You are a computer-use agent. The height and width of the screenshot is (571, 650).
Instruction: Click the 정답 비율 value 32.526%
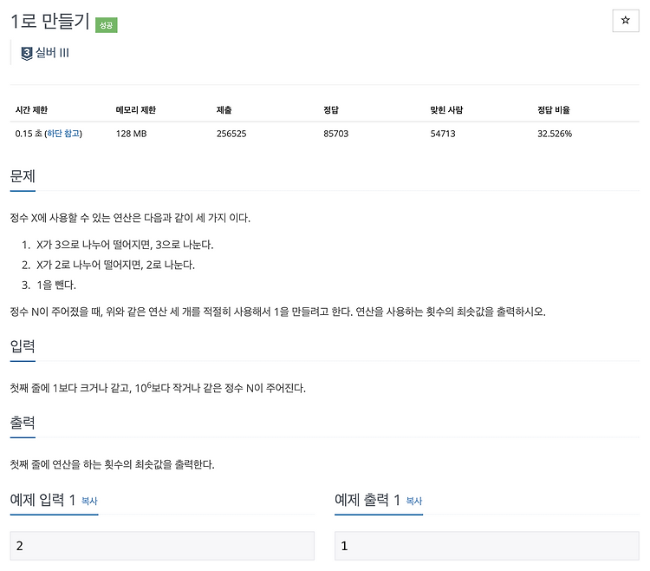click(555, 134)
